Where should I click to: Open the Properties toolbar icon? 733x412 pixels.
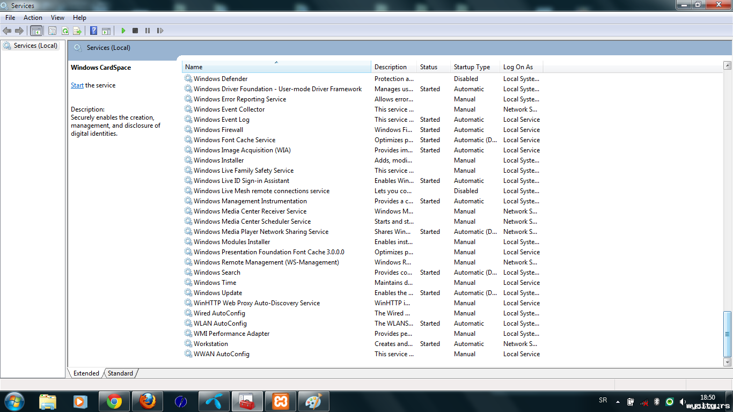pos(52,31)
